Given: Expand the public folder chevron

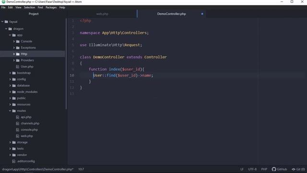Looking at the screenshot, I should coord(10,98).
